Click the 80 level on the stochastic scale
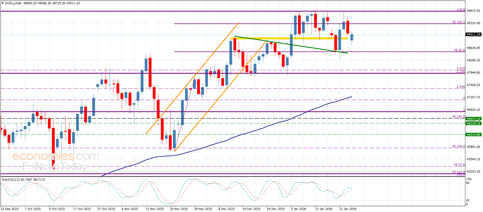The width and height of the screenshot is (483, 212). (x=468, y=183)
